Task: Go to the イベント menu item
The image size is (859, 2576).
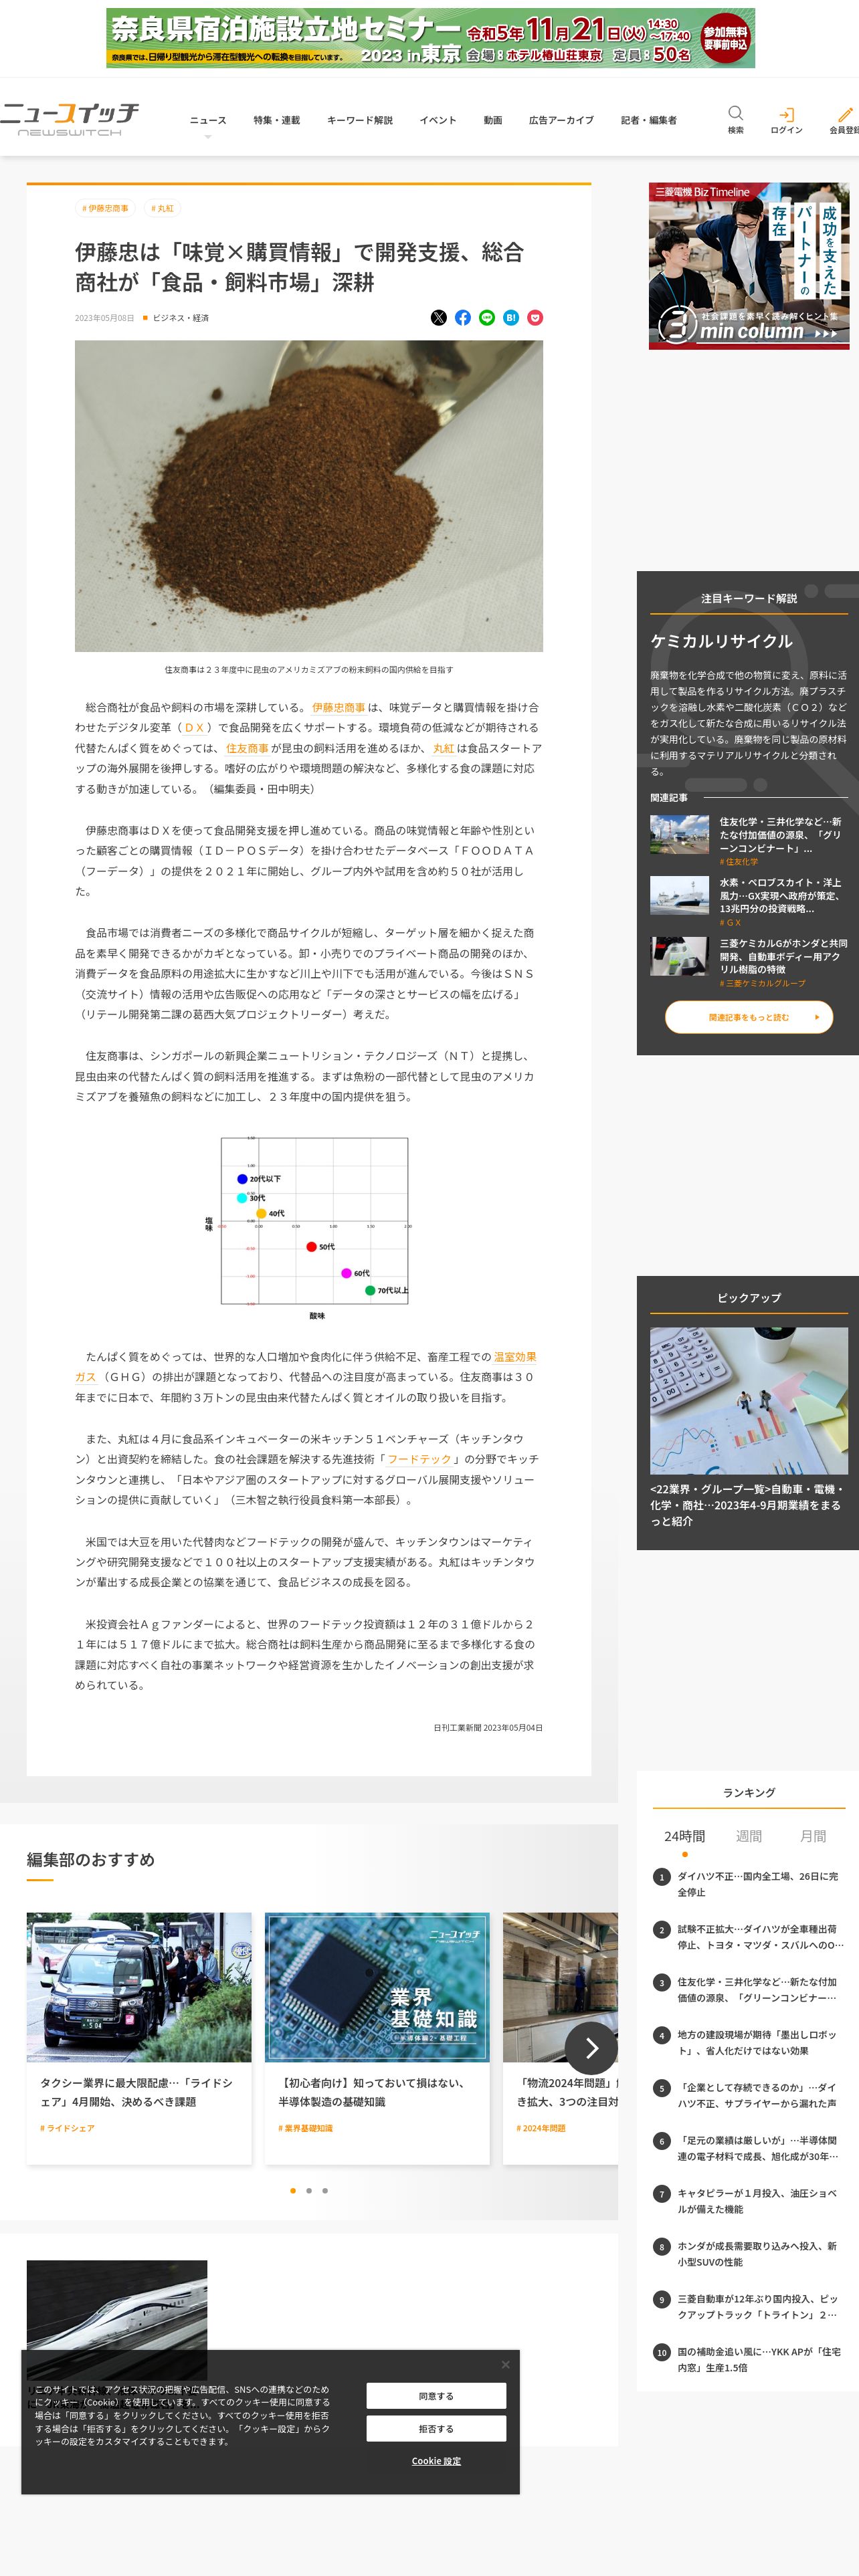Action: (x=438, y=120)
